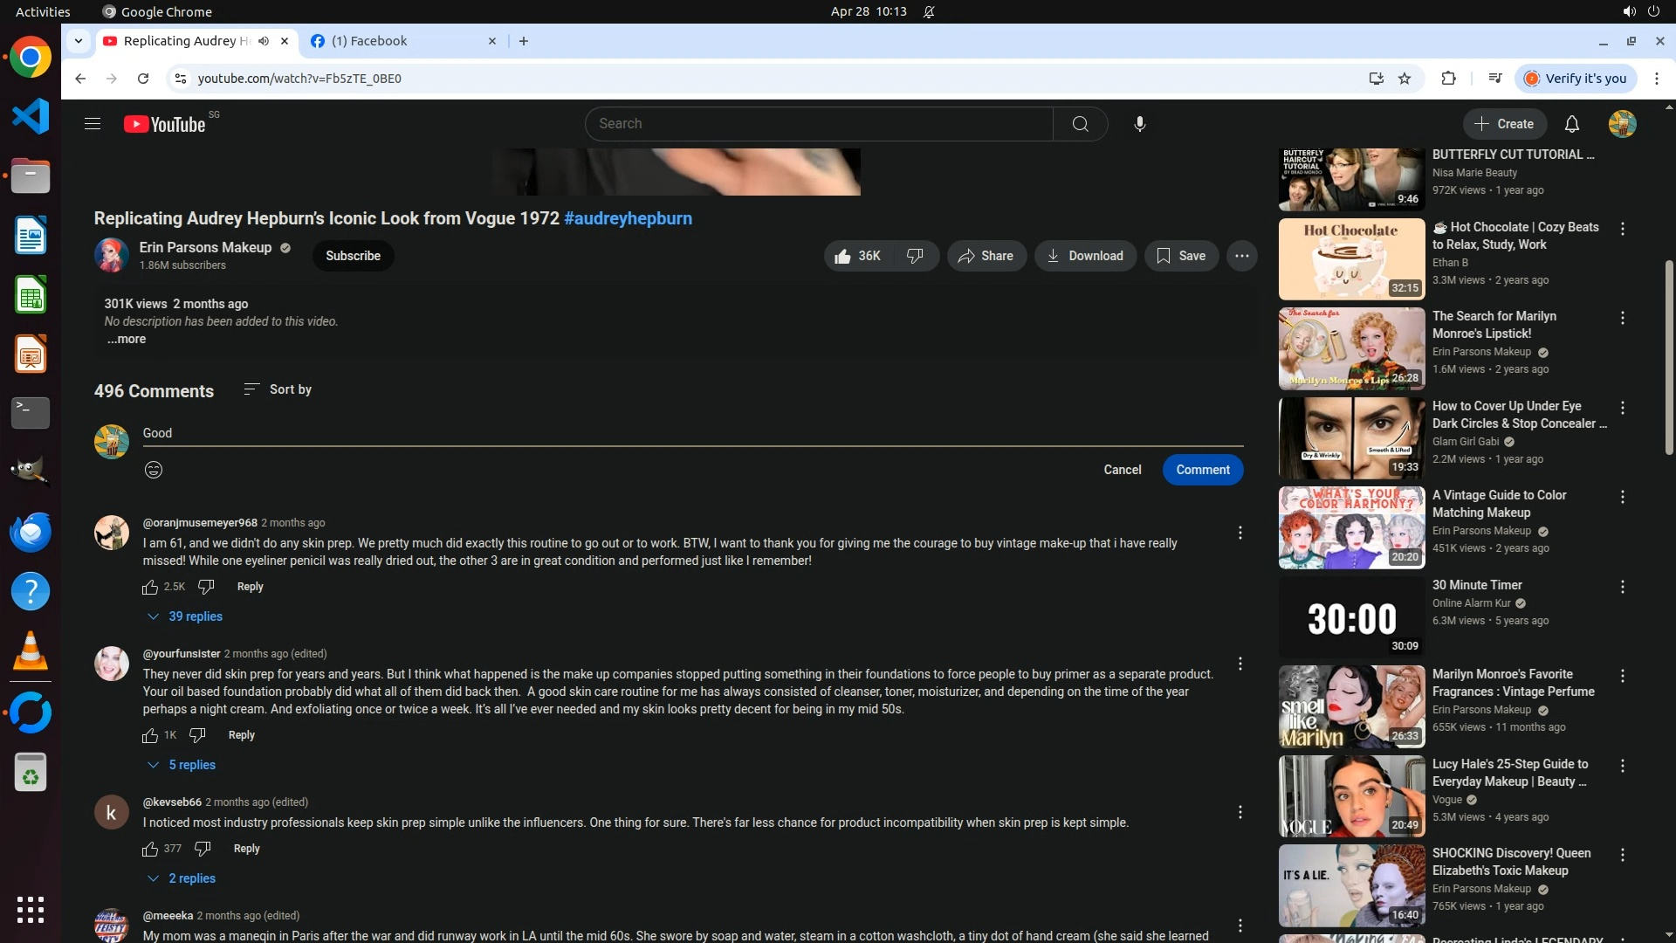Click the blue Comment button
Screen dimensions: 1676x943
(1202, 470)
